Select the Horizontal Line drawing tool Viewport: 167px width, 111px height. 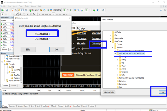coord(13,14)
